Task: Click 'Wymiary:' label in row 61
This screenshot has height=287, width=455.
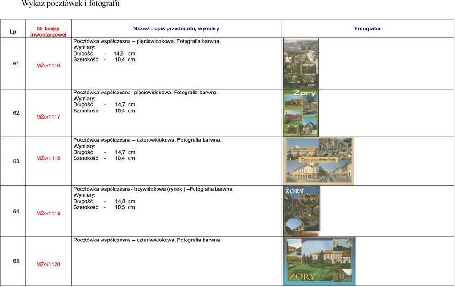Action: 84,47
